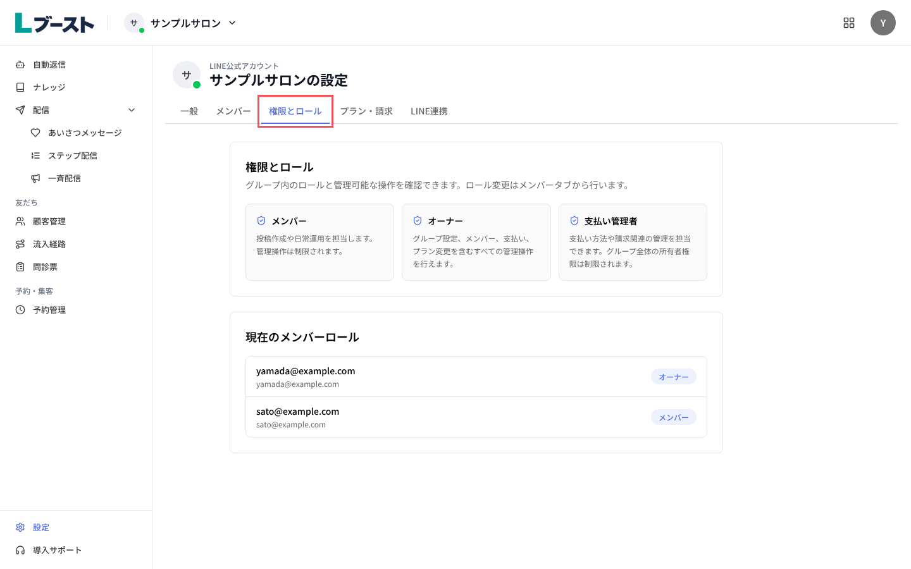This screenshot has height=569, width=911.
Task: Go to 顧客管理 page
Action: [76, 221]
